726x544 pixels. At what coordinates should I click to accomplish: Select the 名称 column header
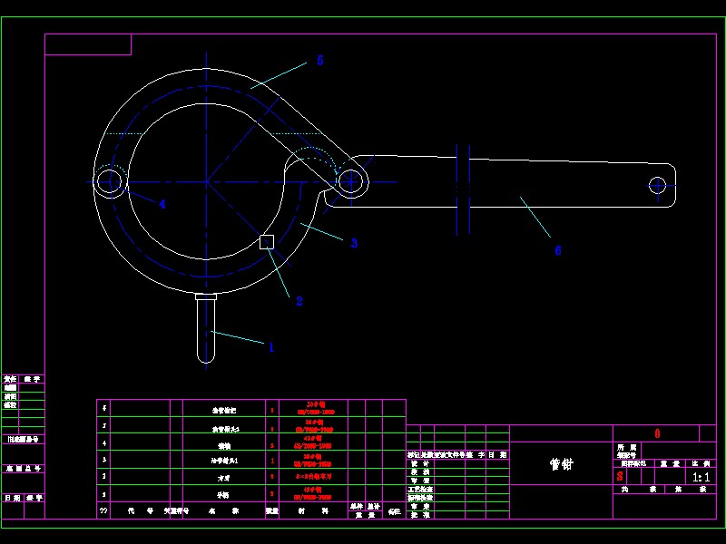pyautogui.click(x=224, y=510)
